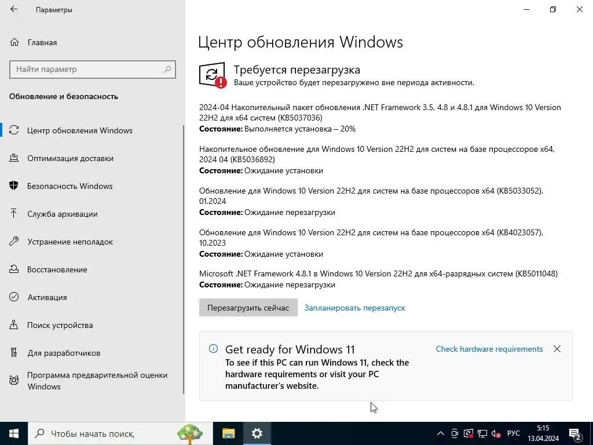Viewport: 593px width, 445px height.
Task: Click the info icon in Windows 11 banner
Action: pyautogui.click(x=213, y=348)
